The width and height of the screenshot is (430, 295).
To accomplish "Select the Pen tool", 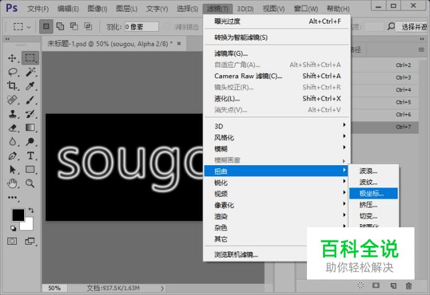I will pyautogui.click(x=12, y=156).
